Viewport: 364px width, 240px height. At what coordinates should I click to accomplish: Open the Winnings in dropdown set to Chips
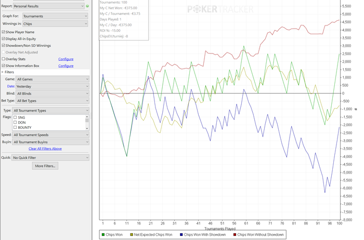point(55,24)
